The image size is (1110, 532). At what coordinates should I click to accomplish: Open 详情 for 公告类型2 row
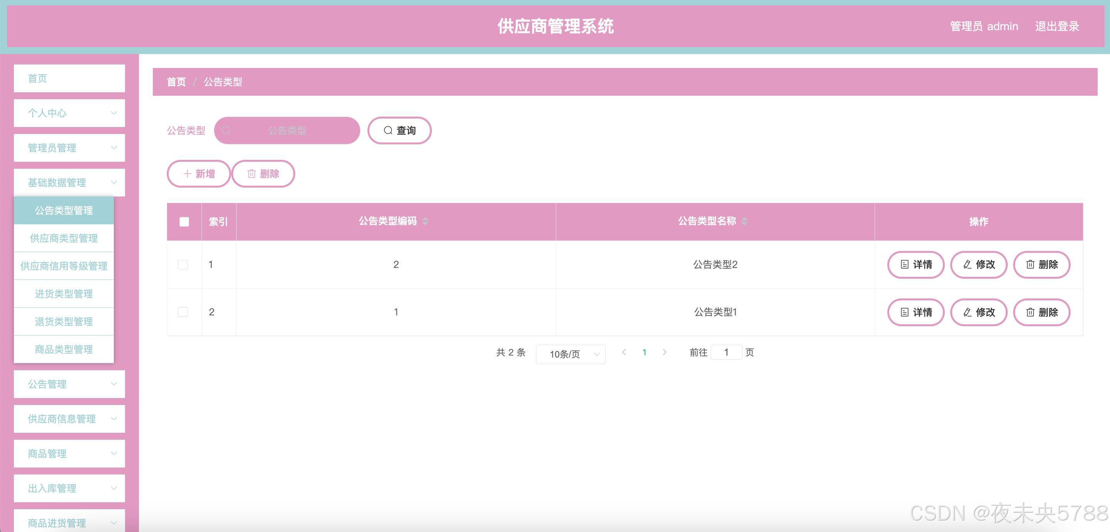[x=915, y=265]
